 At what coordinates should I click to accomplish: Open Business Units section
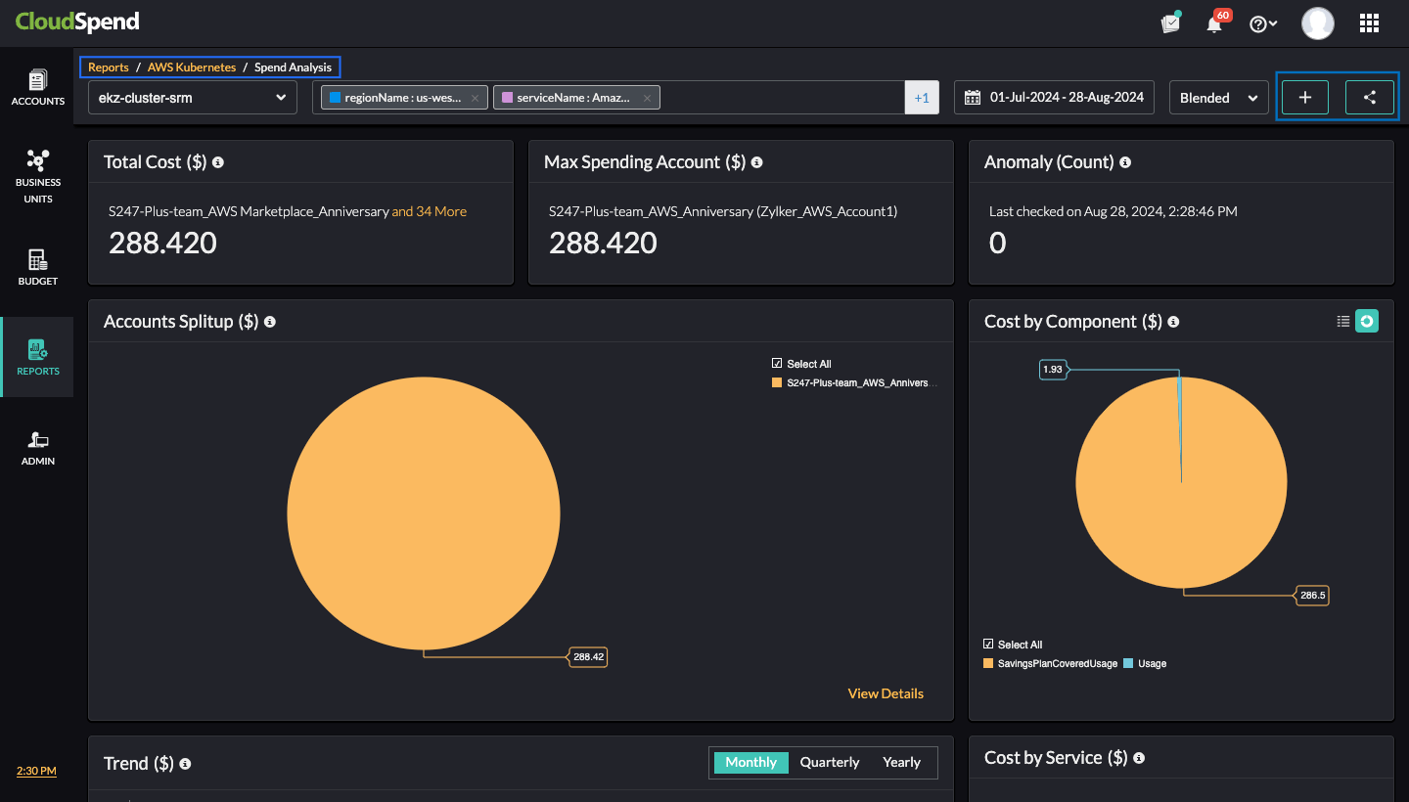point(37,176)
